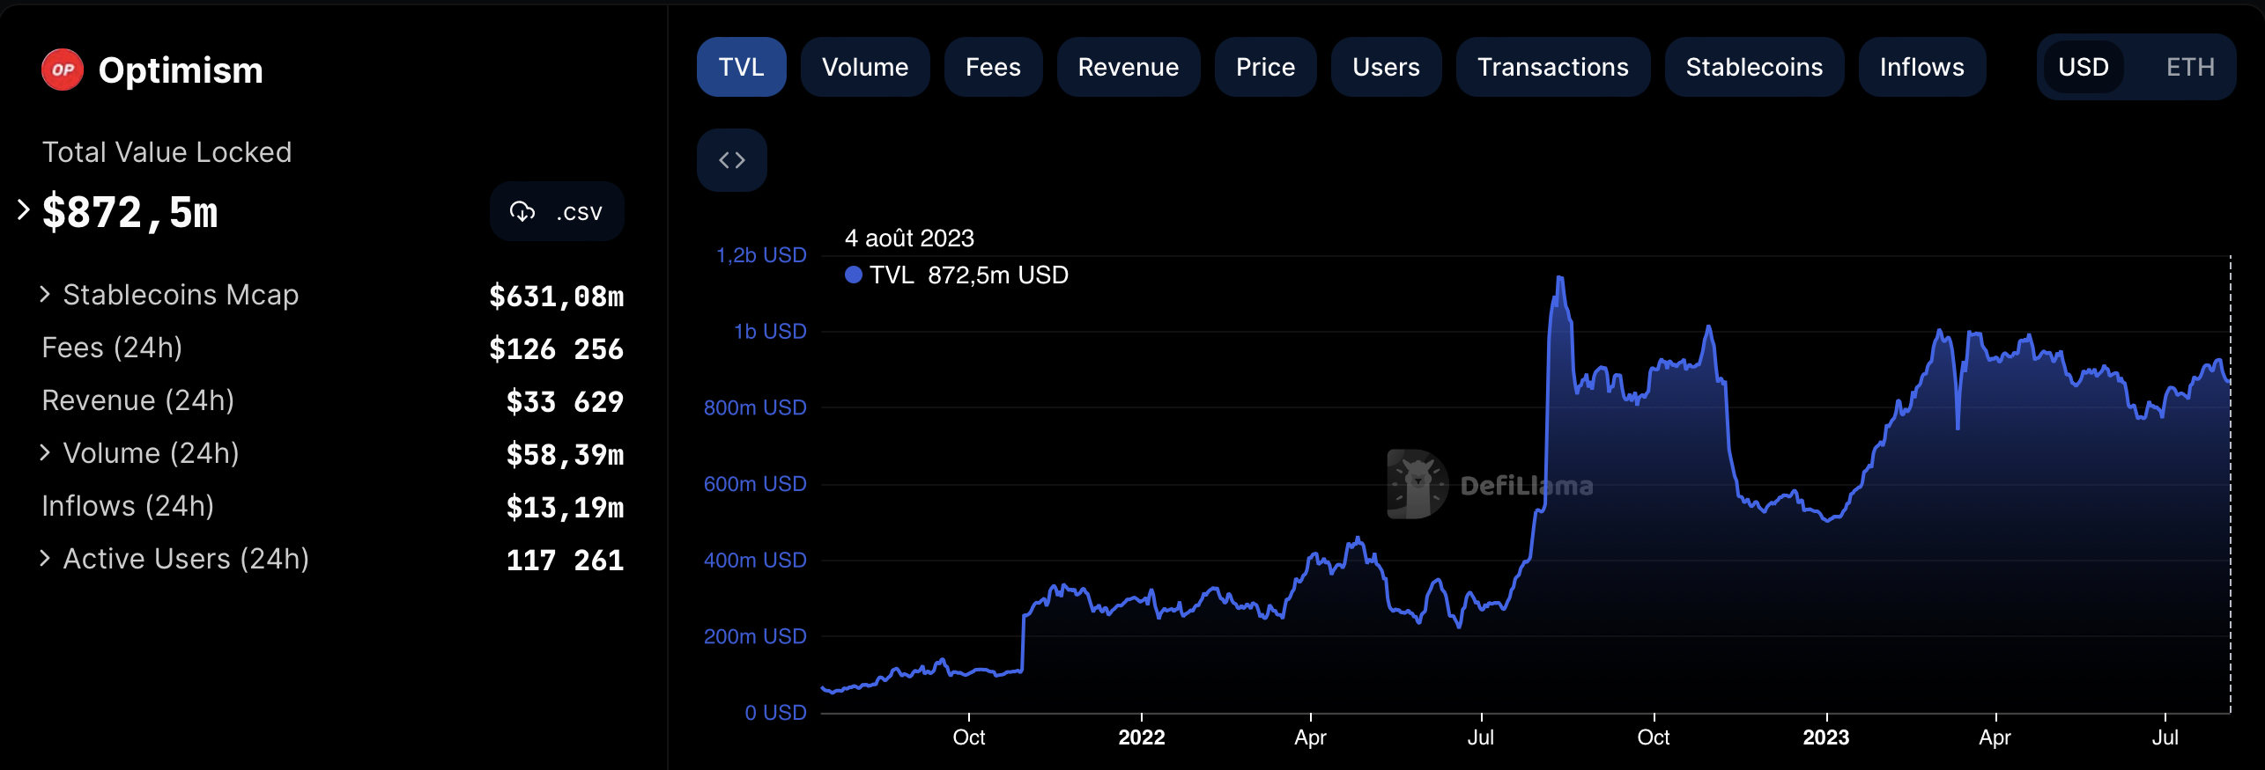Image resolution: width=2265 pixels, height=770 pixels.
Task: Select the TVL chart tab
Action: (741, 68)
